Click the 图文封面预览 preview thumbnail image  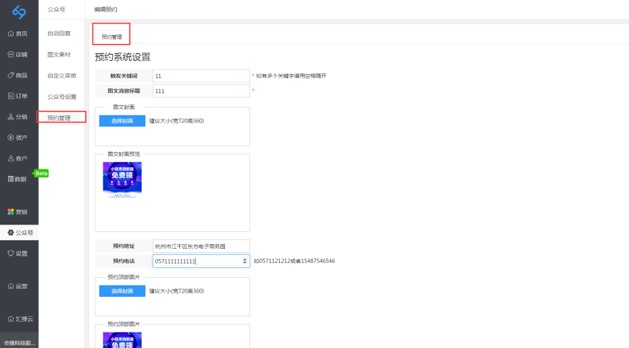(x=122, y=179)
